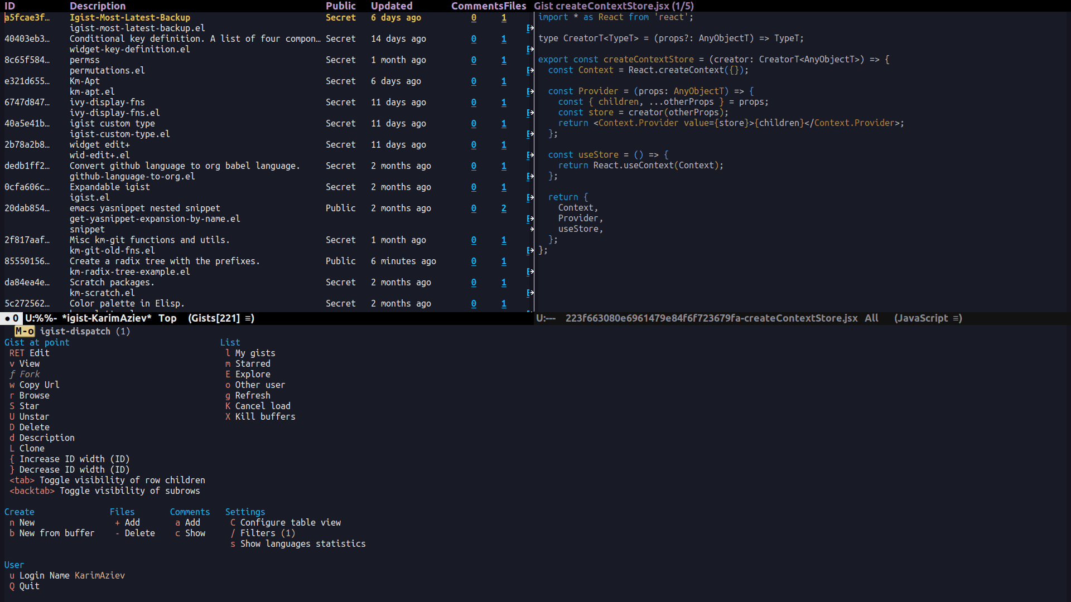Click comments count 0 for Igist-Most-Latest-Backup
Viewport: 1071px width, 602px height.
474,18
